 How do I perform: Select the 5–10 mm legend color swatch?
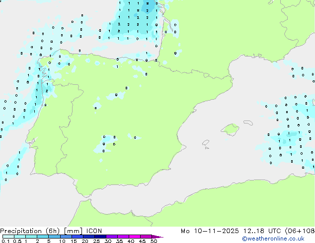pos(54,237)
